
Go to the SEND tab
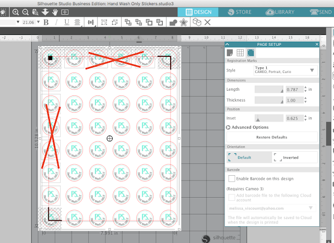[x=321, y=12]
